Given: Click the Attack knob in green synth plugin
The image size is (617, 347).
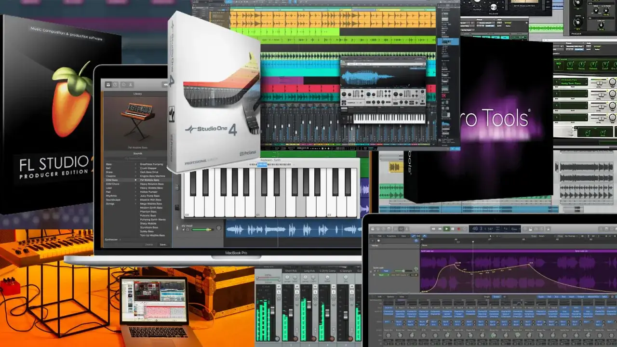Looking at the screenshot, I should 570,65.
